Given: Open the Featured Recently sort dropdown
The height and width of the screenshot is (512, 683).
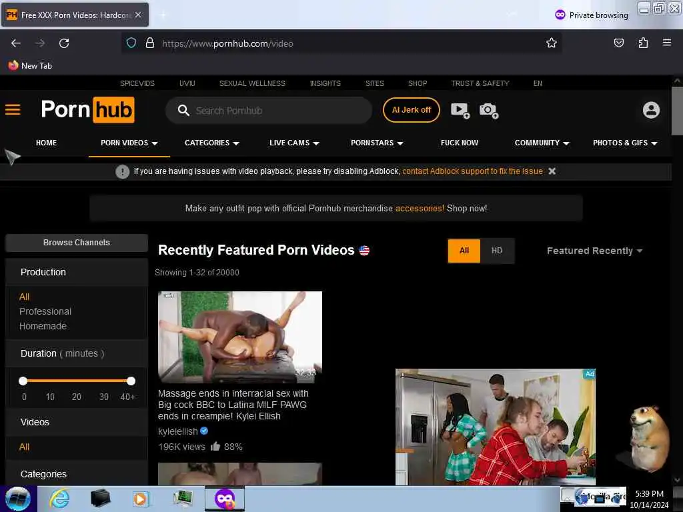Looking at the screenshot, I should coord(594,251).
